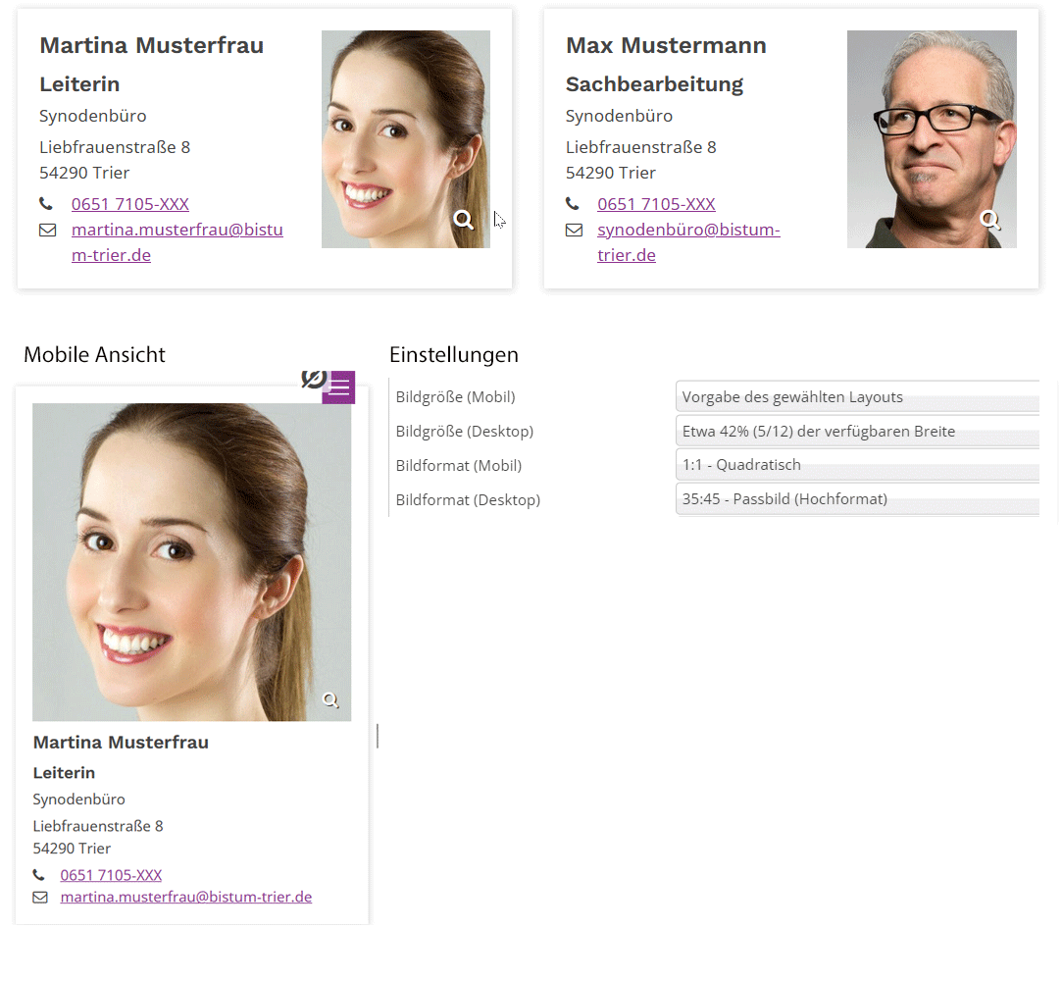Click Martina's phone number link in desktop card
The height and width of the screenshot is (981, 1062).
[x=130, y=204]
